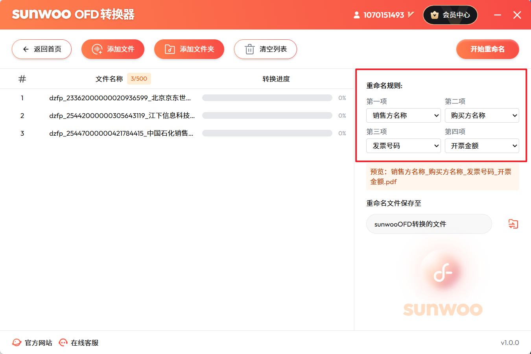Go back with 返回首页 button

coord(42,49)
